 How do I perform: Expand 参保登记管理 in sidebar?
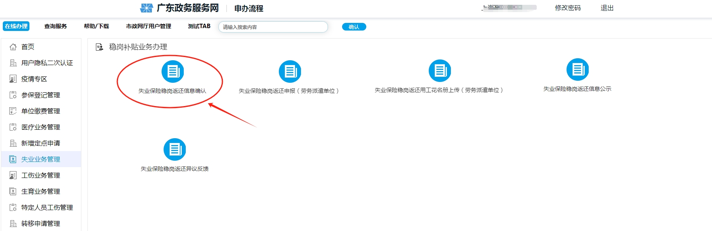[x=40, y=95]
